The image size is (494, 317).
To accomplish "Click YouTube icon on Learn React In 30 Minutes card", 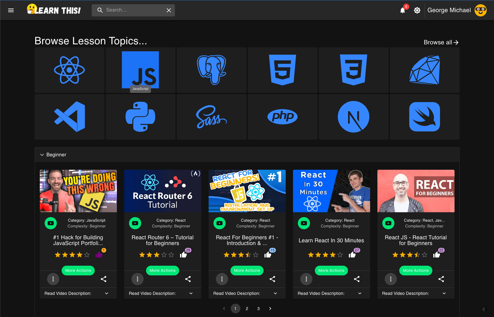I will 304,223.
